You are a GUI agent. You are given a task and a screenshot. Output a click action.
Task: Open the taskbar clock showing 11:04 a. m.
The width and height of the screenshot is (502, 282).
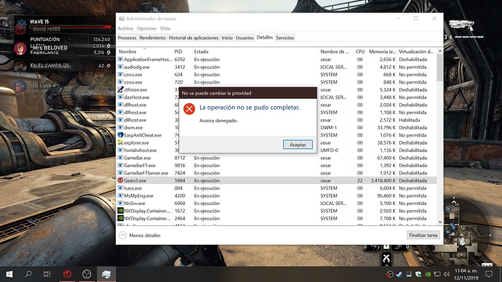pos(466,274)
